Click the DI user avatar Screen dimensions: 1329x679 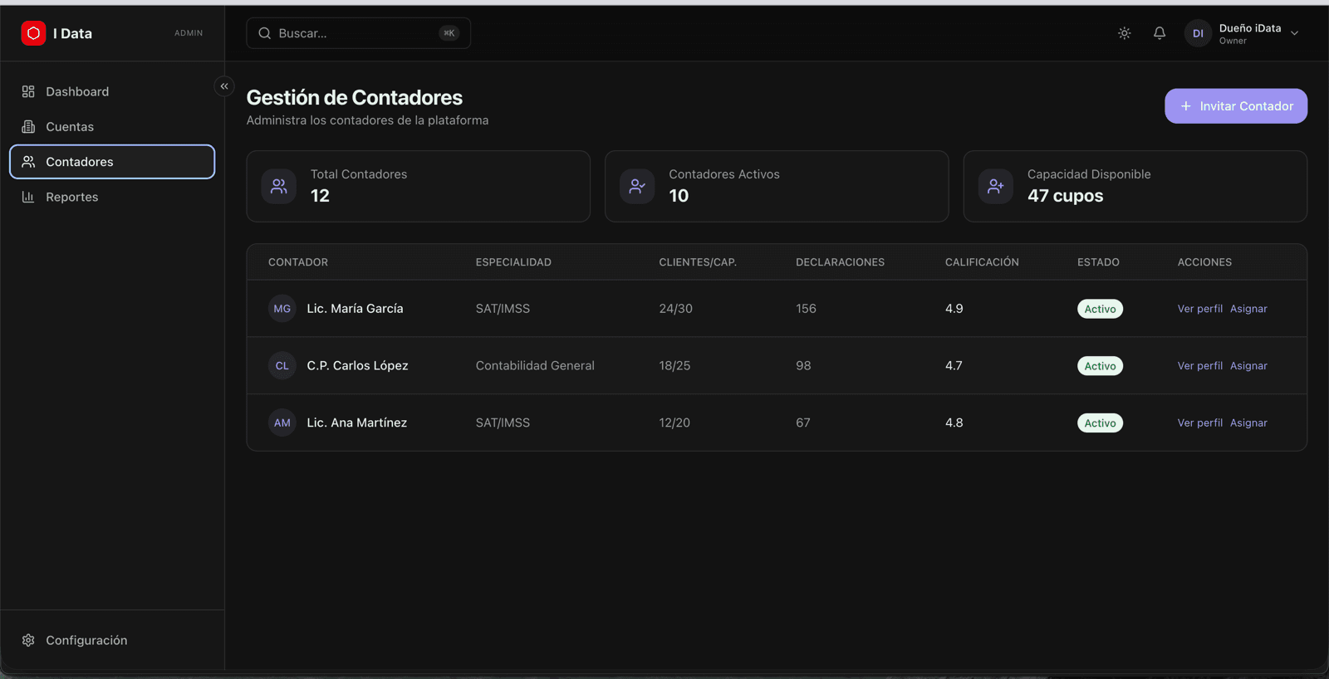1198,33
